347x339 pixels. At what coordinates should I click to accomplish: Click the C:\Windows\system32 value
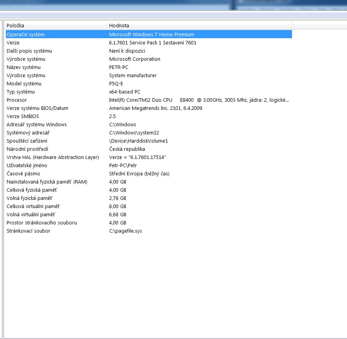coord(134,133)
